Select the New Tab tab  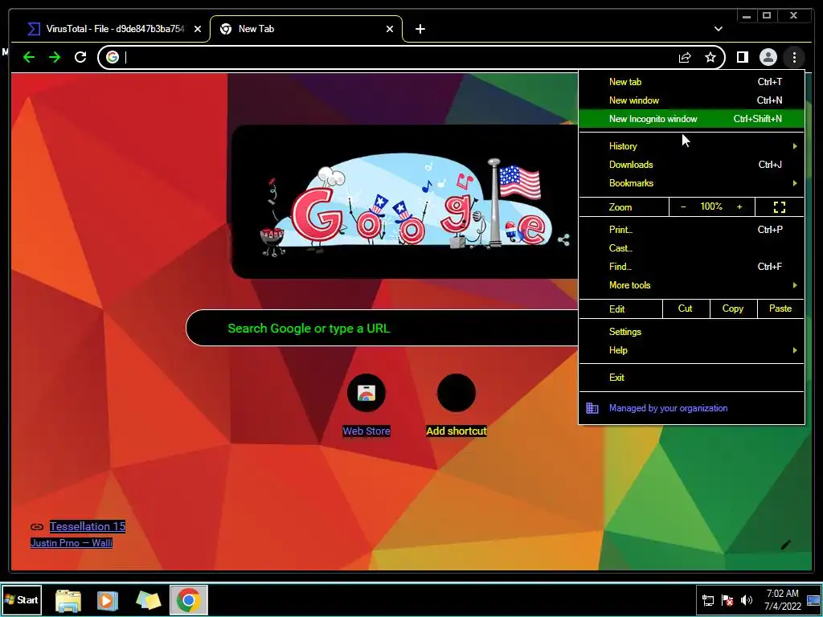(x=306, y=29)
